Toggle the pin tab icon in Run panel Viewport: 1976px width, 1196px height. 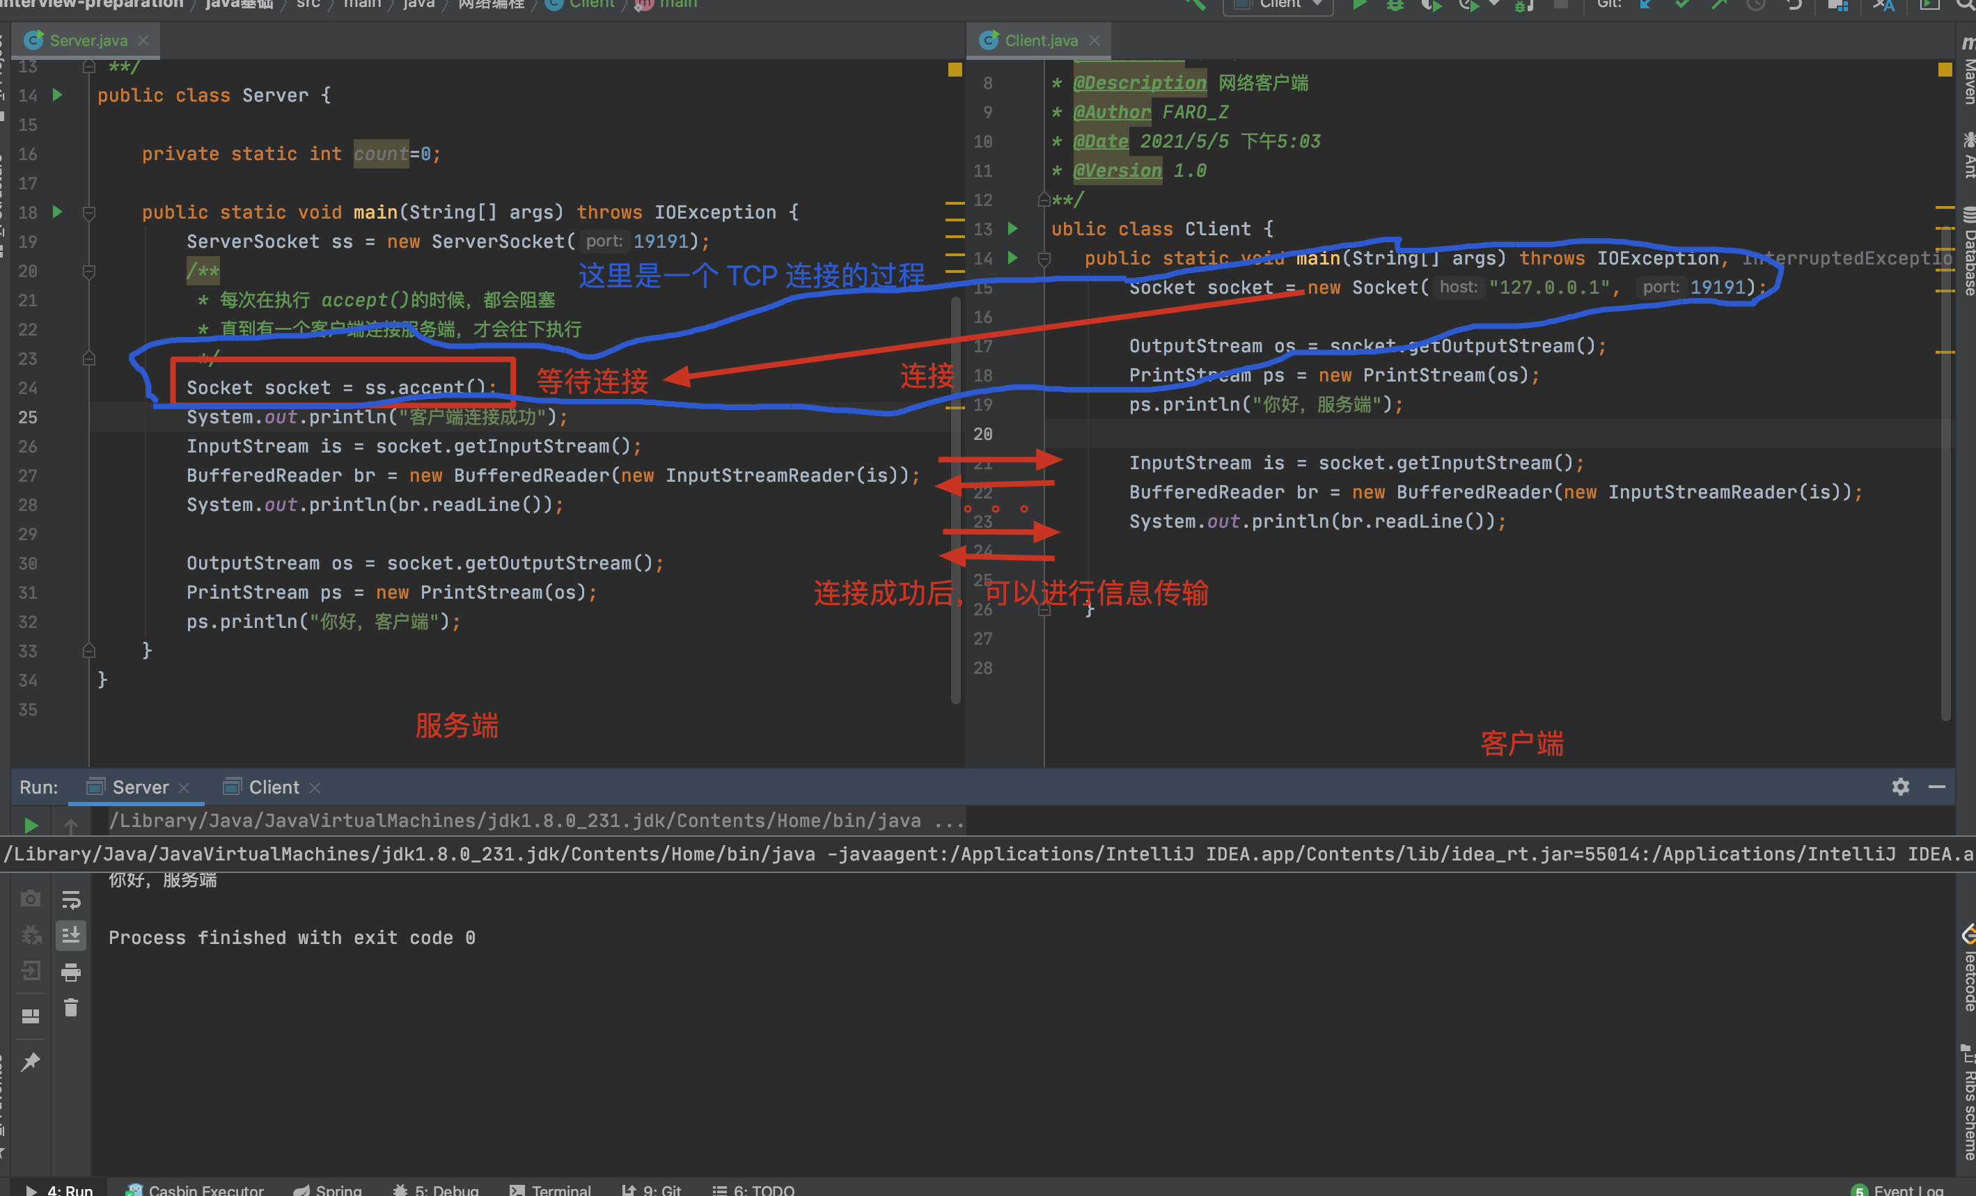(31, 1062)
